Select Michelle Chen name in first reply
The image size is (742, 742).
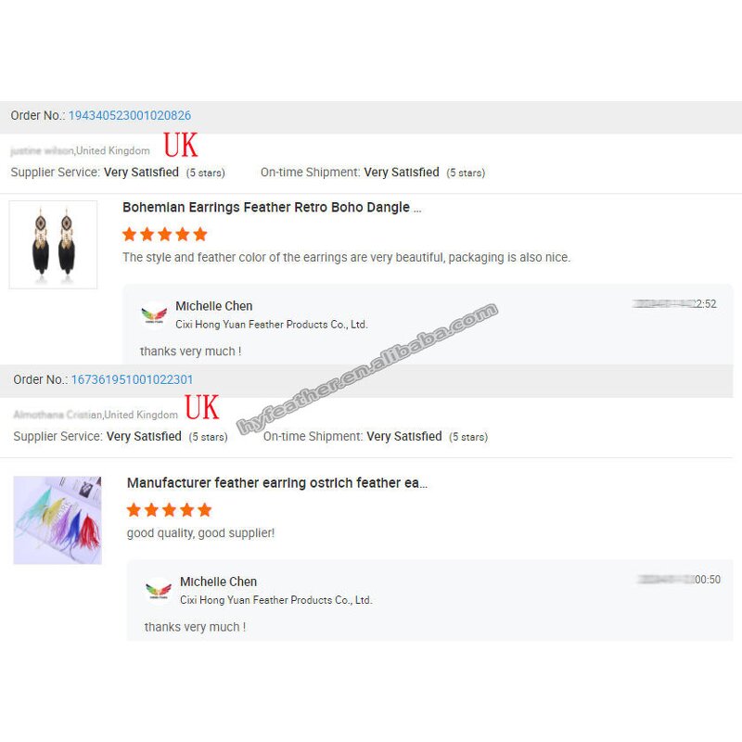[x=214, y=306]
